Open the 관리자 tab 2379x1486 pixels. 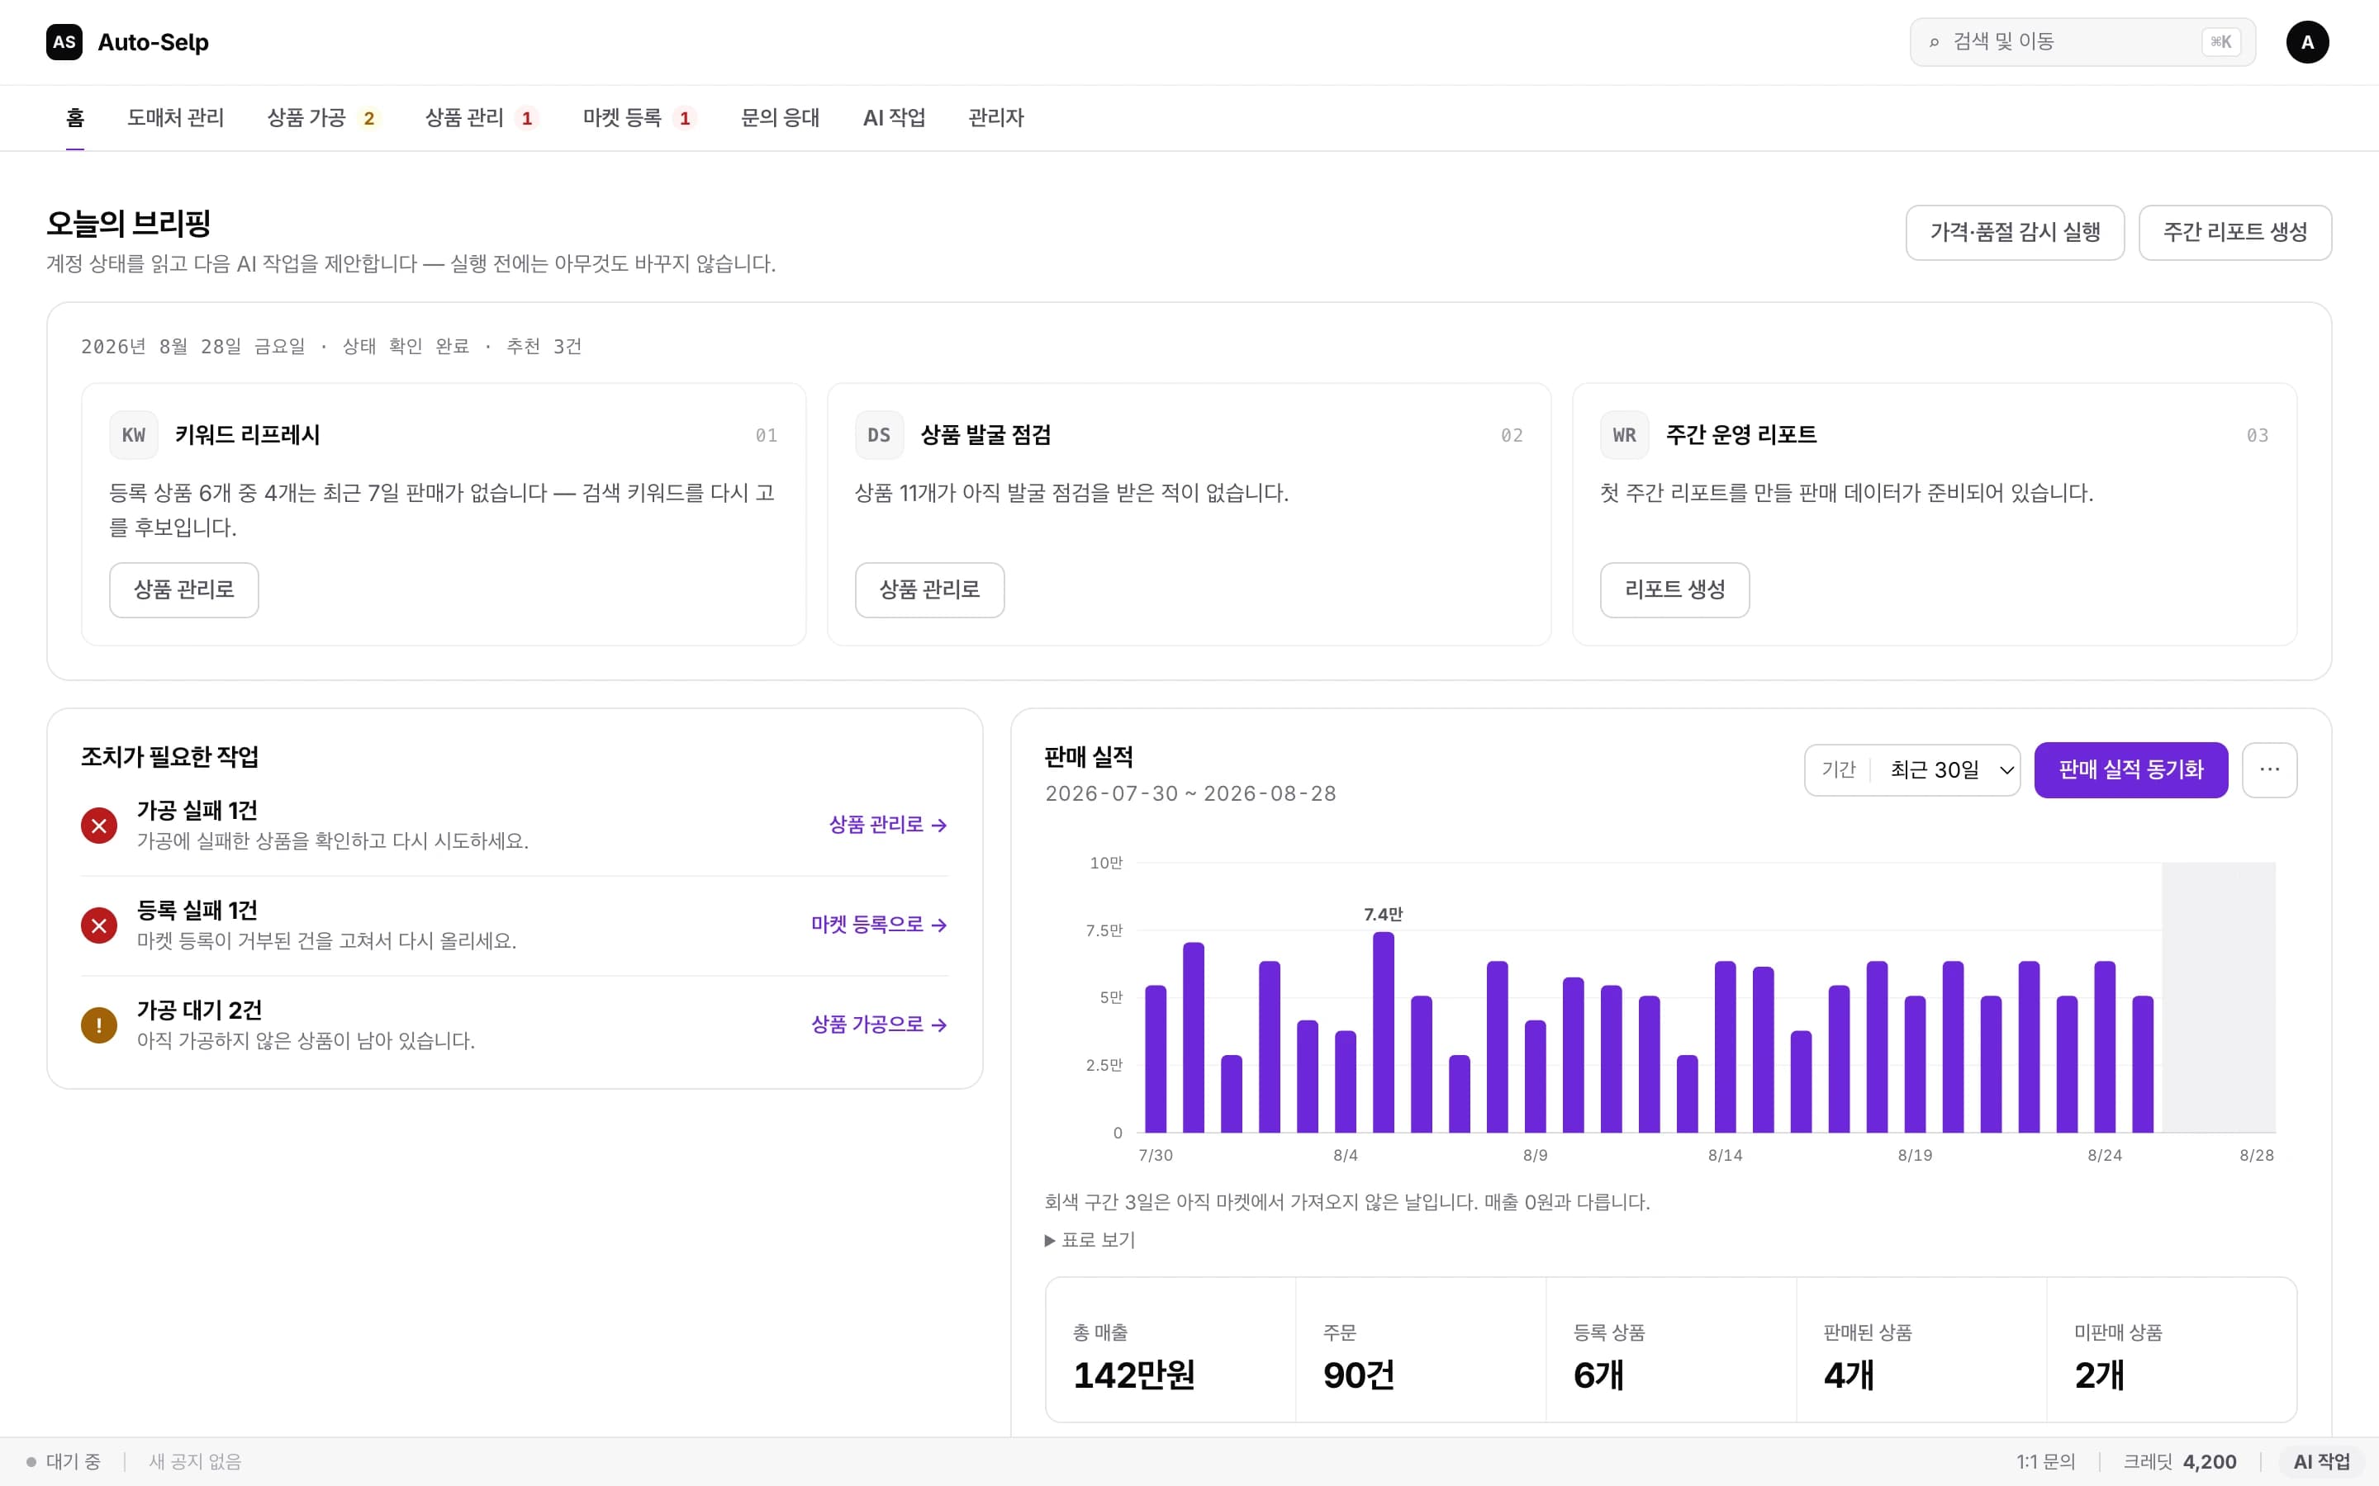(x=996, y=118)
